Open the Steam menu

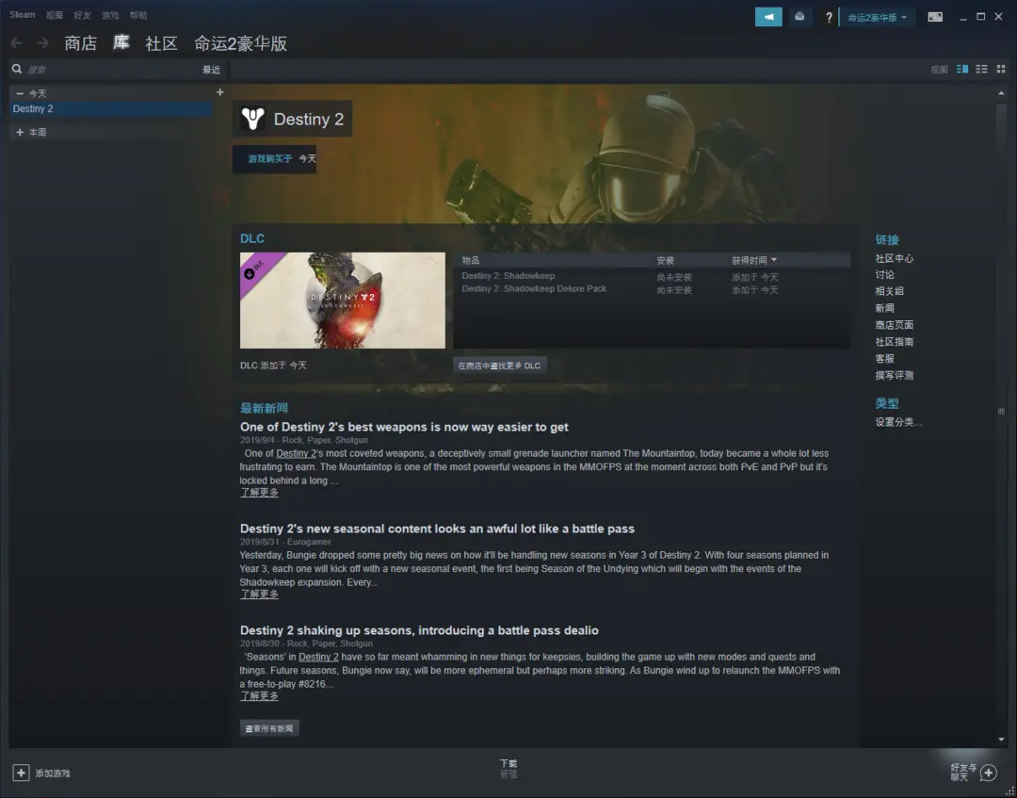tap(22, 15)
